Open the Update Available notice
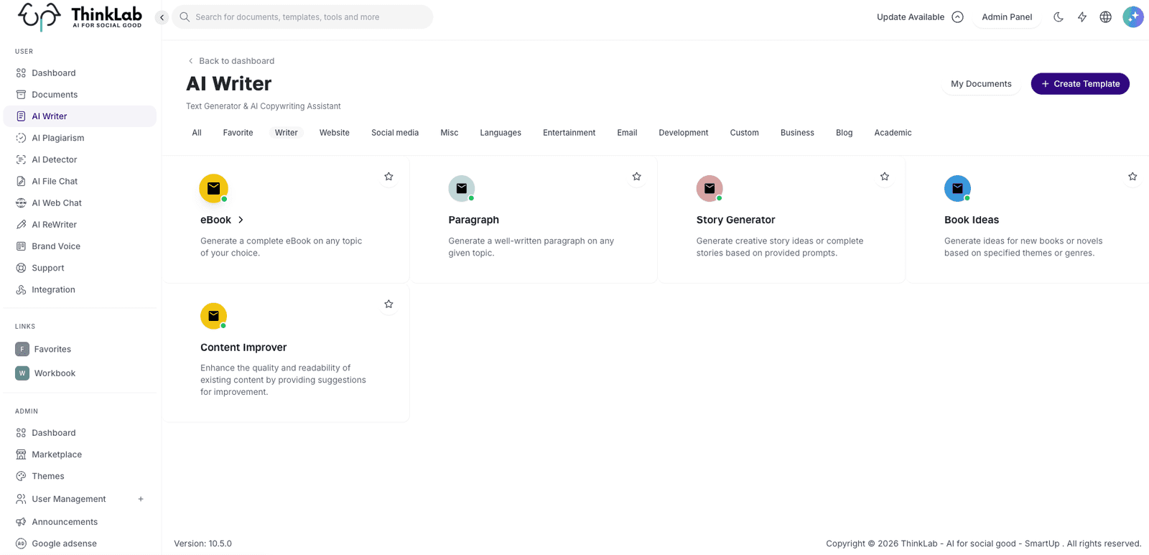Screen dimensions: 1149x555 tap(920, 17)
